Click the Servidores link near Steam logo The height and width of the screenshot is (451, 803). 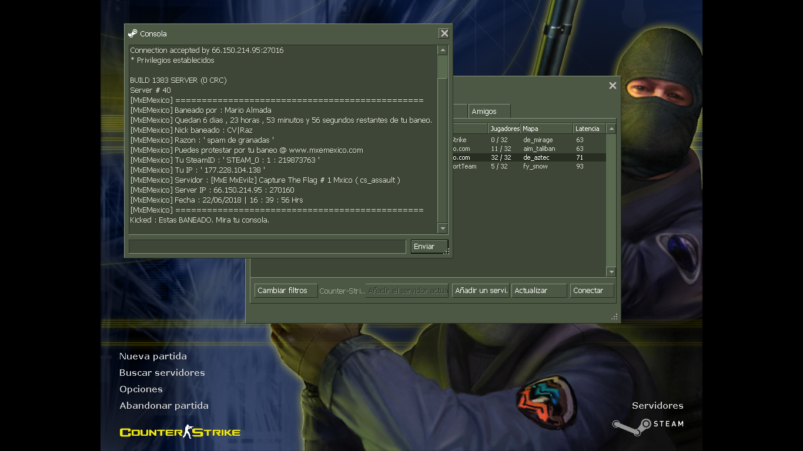658,406
